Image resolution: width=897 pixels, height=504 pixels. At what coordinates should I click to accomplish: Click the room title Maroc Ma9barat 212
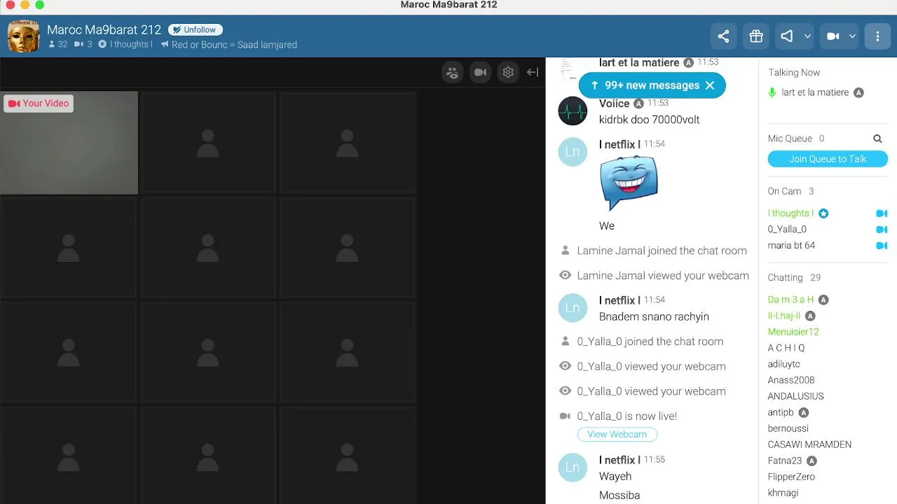tap(104, 30)
